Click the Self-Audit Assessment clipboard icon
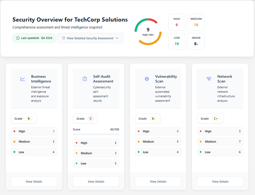This screenshot has width=255, height=195. 85,79
